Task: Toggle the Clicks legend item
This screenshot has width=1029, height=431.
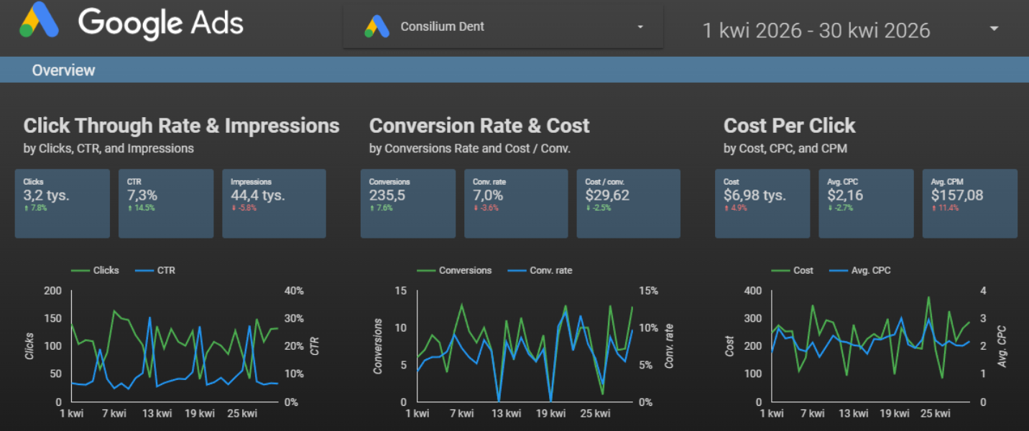Action: point(96,270)
